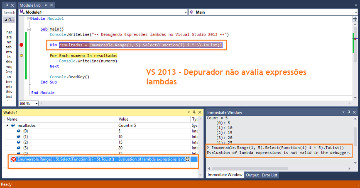This screenshot has height=188, width=360.
Task: Click the Ready status bar text
Action: pos(6,184)
